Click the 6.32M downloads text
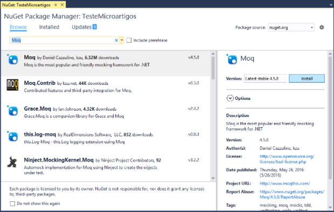Image resolution: width=334 pixels, height=212 pixels. (x=102, y=57)
